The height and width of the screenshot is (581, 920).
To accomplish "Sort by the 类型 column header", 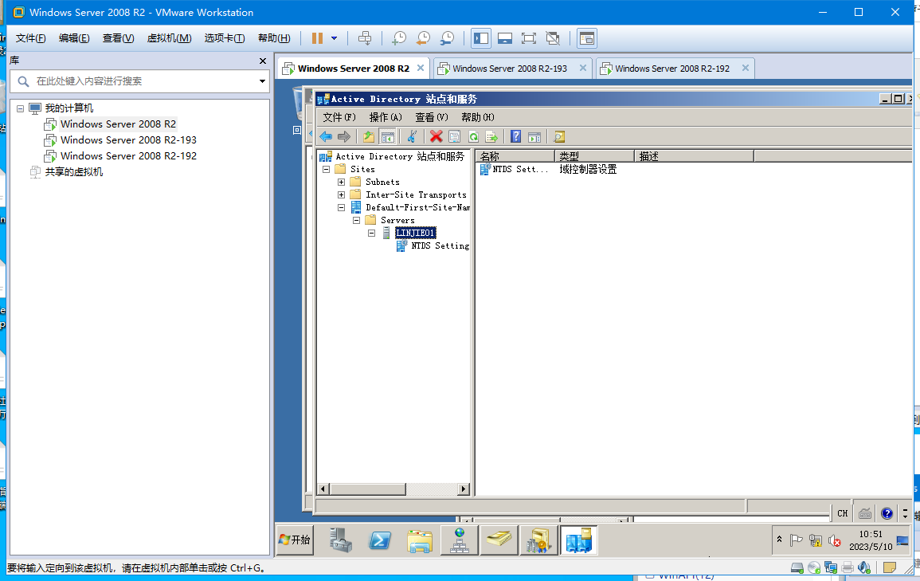I will pyautogui.click(x=594, y=156).
